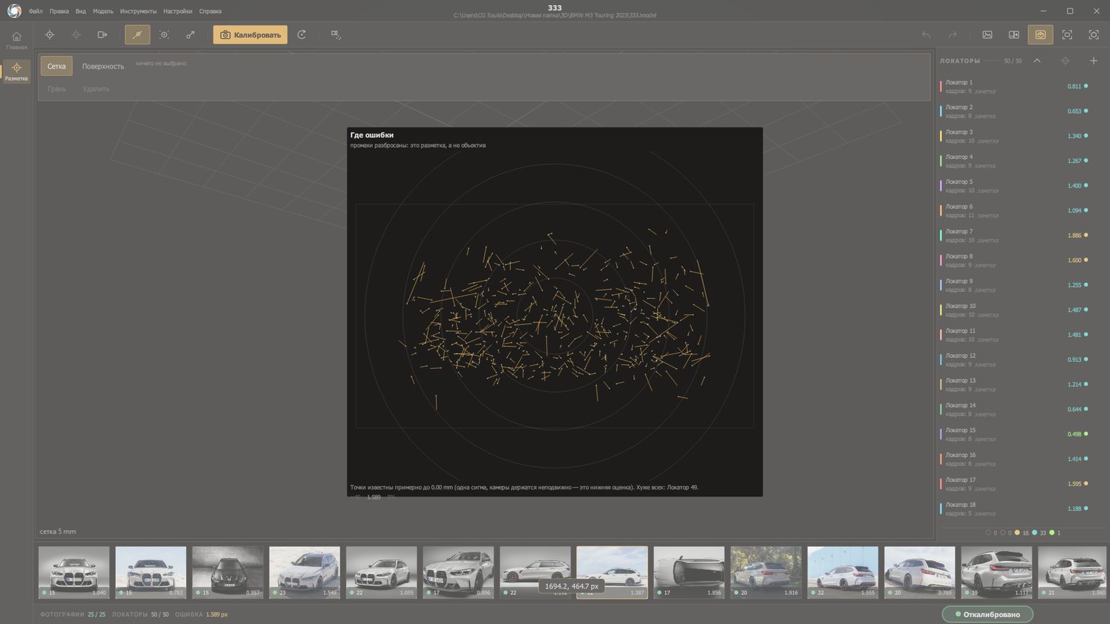
Task: Open the front-view photo with error 1.040
Action: pos(74,572)
